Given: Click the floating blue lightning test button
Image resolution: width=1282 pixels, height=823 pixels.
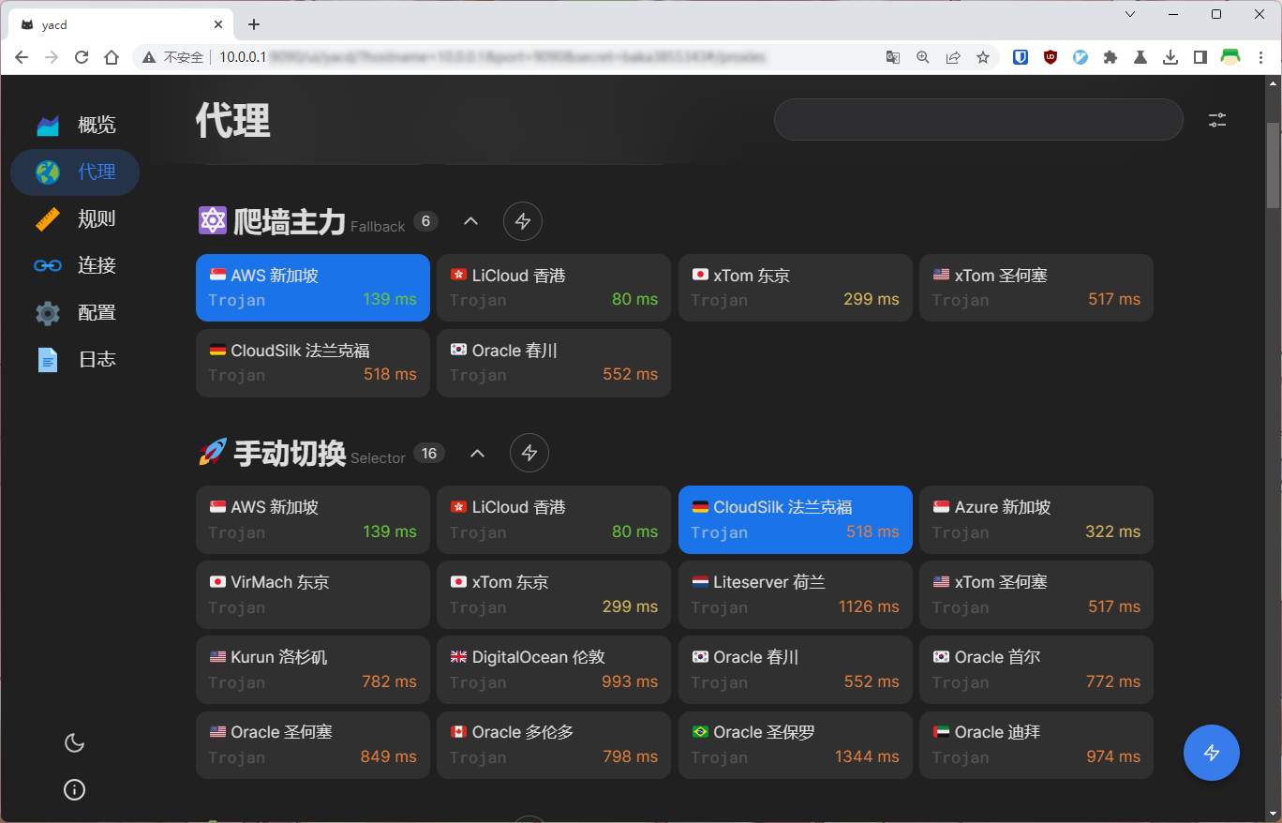Looking at the screenshot, I should [x=1211, y=752].
